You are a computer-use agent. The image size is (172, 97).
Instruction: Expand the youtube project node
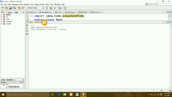2,24
